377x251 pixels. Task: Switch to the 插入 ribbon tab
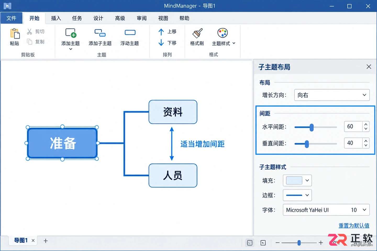pyautogui.click(x=56, y=18)
